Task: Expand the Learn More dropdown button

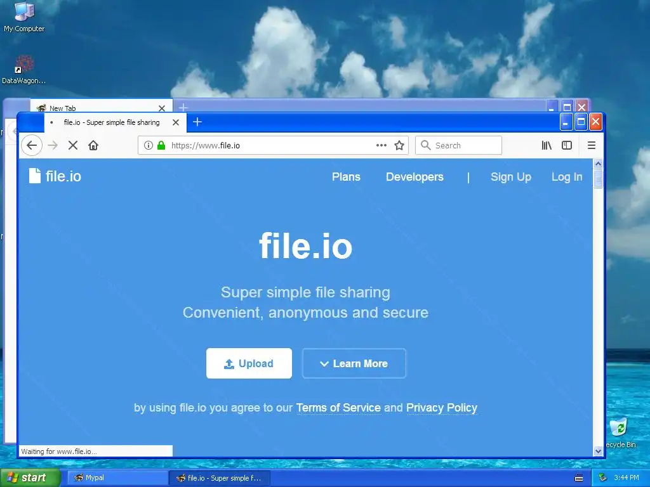Action: [x=354, y=363]
